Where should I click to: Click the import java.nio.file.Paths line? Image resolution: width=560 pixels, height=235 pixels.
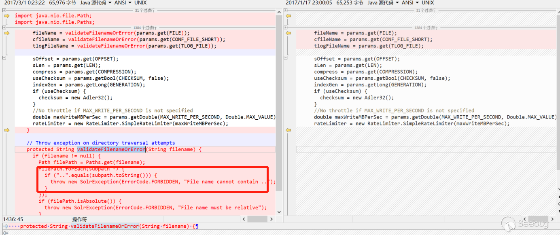coord(55,22)
